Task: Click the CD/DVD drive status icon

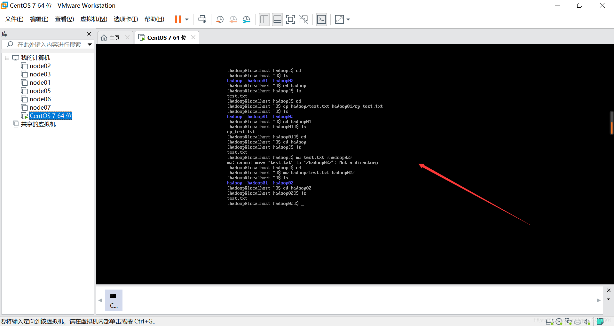Action: click(559, 322)
